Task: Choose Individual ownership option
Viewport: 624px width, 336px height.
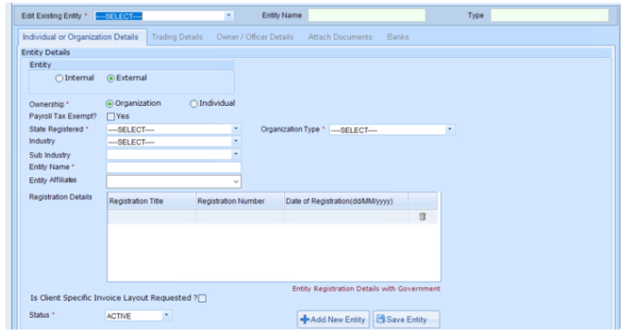Action: click(193, 103)
